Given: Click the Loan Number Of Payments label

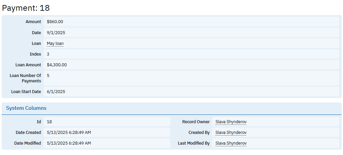Looking at the screenshot, I should 25,78.
